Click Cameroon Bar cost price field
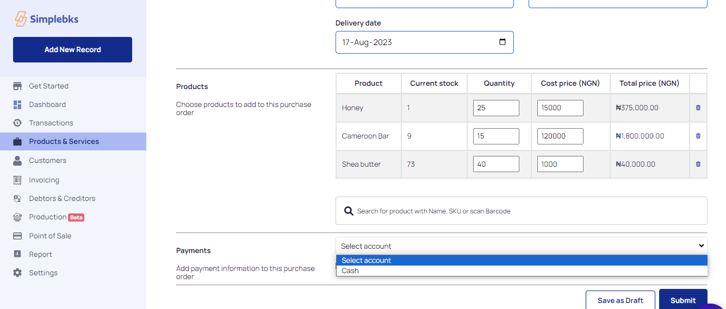726x309 pixels. tap(560, 136)
